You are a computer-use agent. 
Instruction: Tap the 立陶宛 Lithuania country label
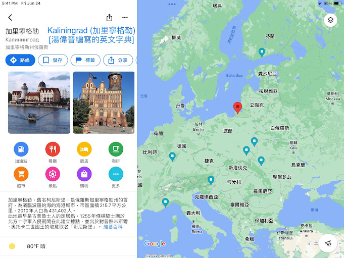pyautogui.click(x=257, y=105)
